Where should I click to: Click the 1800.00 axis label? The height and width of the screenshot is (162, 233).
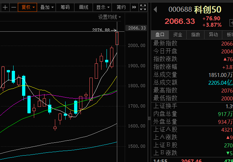(136, 86)
